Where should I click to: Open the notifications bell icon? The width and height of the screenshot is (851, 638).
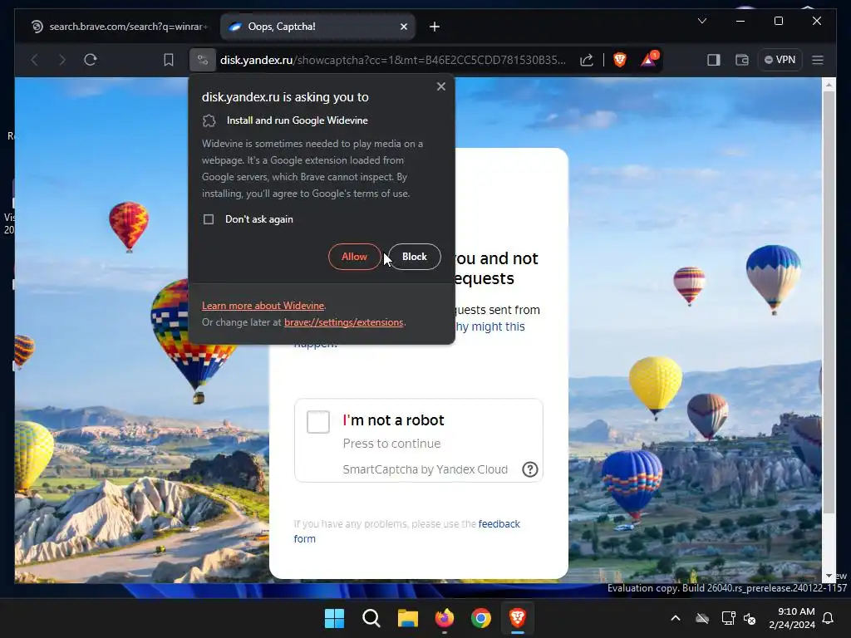[829, 618]
